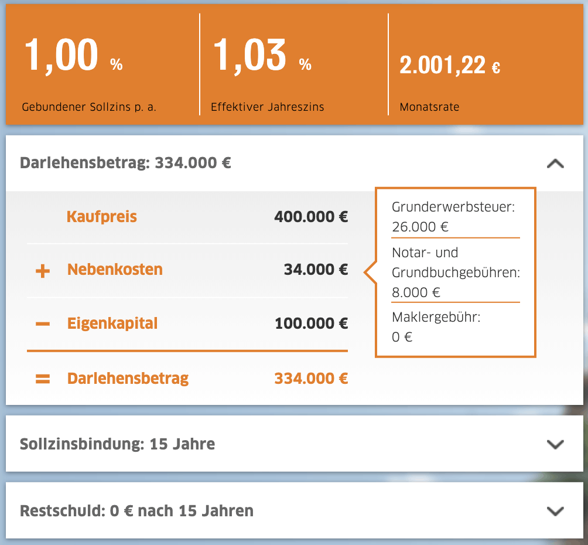Edit the Nebenkosten amount 34.000 €
This screenshot has height=545, width=588.
pos(316,270)
